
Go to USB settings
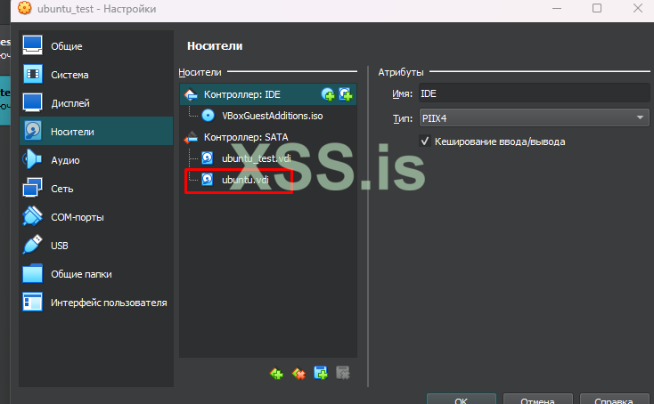96,246
